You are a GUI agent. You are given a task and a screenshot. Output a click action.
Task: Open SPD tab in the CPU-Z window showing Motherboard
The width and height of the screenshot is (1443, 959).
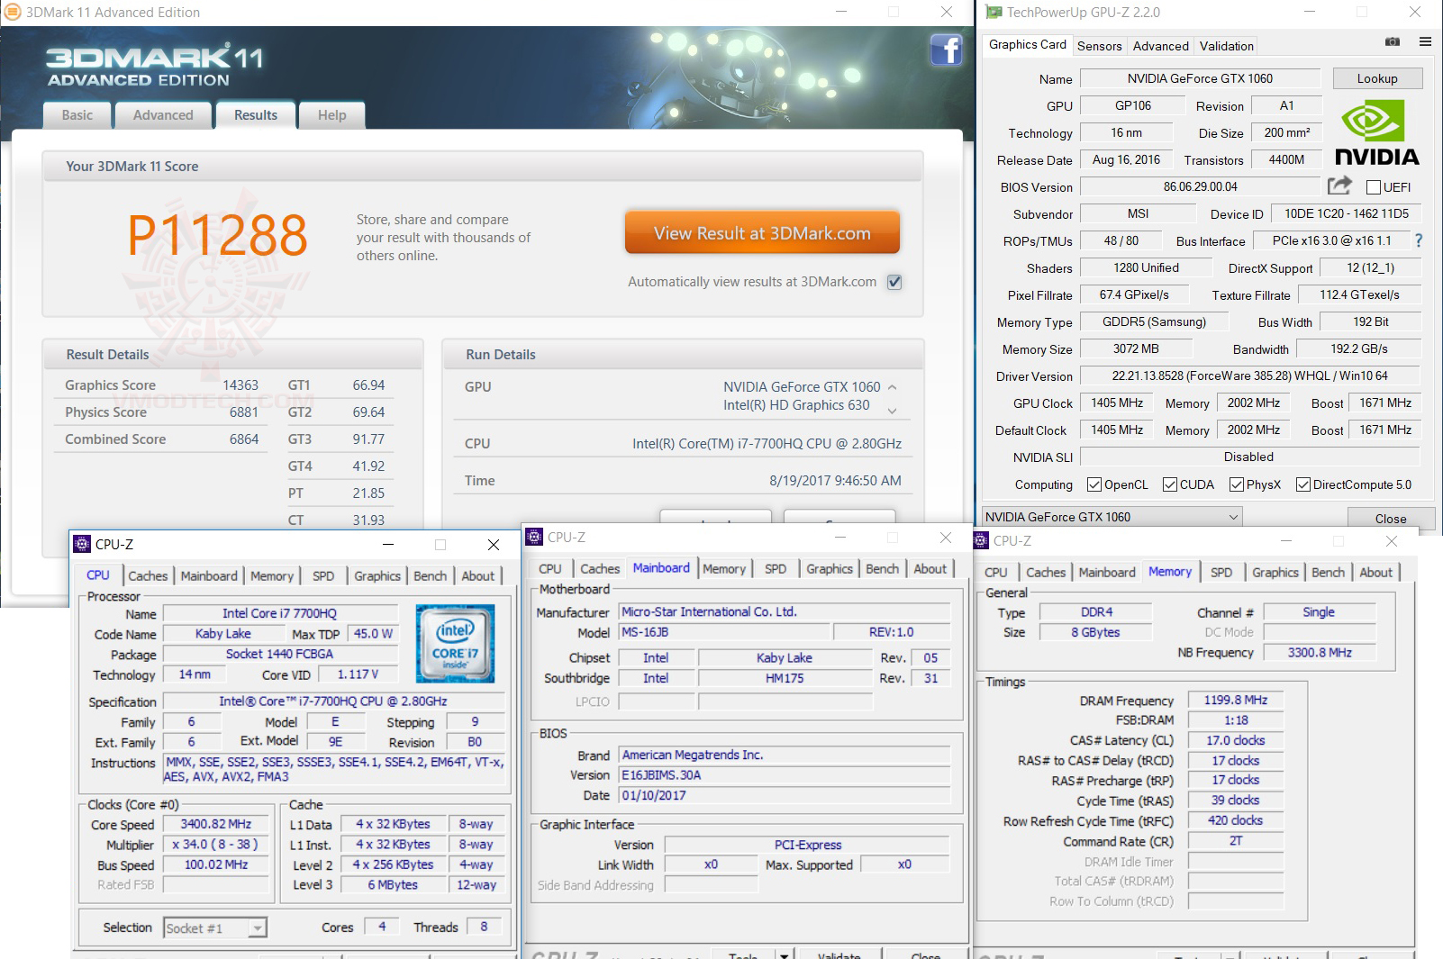pos(776,569)
